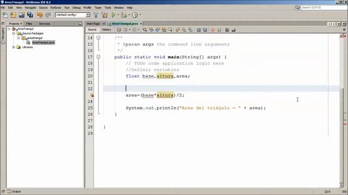Open the Profile Project dropdown arrow
The height and width of the screenshot is (195, 348).
(140, 15)
